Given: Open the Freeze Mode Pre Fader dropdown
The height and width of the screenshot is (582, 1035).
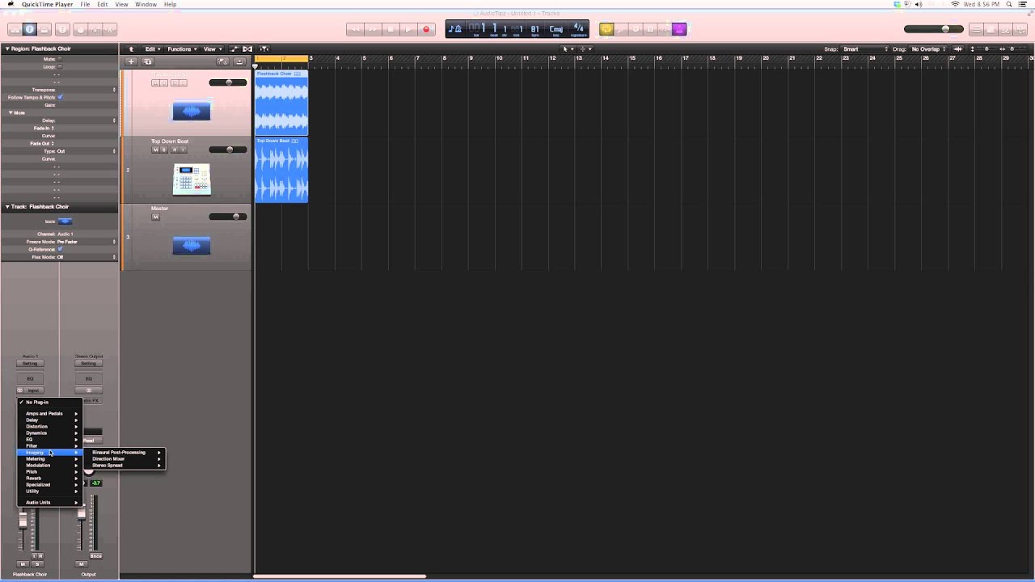Looking at the screenshot, I should pyautogui.click(x=86, y=242).
